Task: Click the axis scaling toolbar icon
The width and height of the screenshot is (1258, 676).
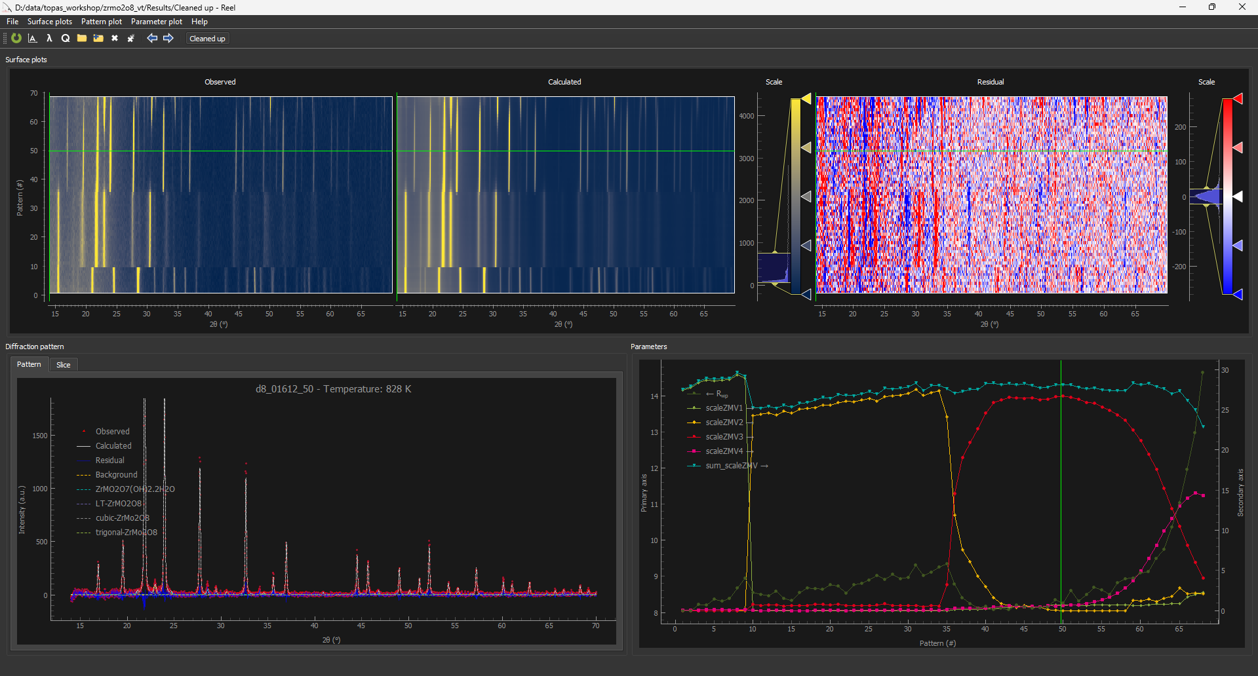Action: tap(32, 39)
